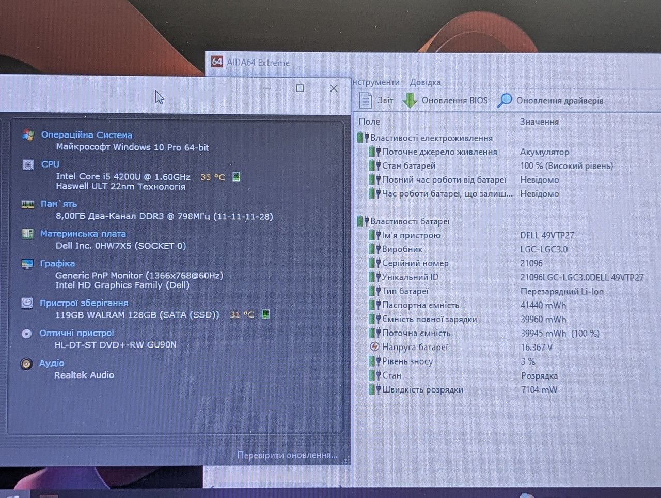661x498 pixels.
Task: Click the green CPU temperature indicator icon
Action: tap(236, 177)
